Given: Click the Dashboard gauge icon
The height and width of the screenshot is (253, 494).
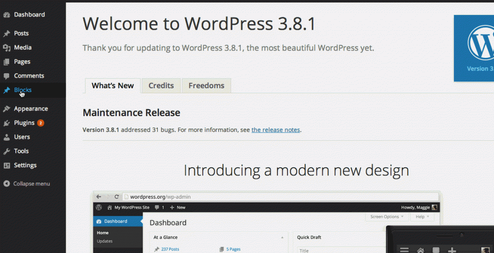Looking at the screenshot, I should pos(7,15).
